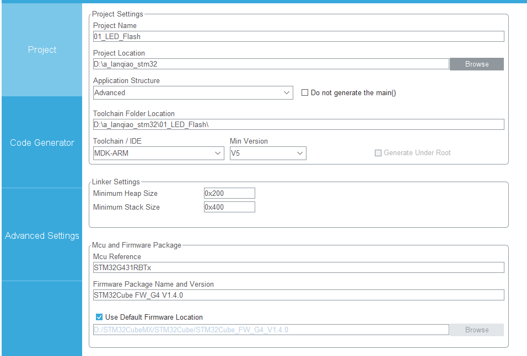Click the Project Location label
Screen dimensions: 527x356
tap(119, 53)
